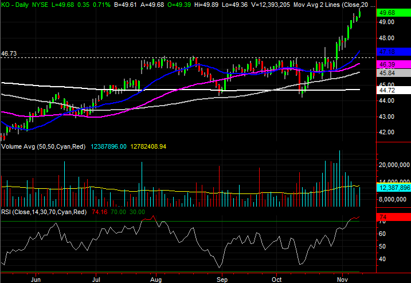This screenshot has height=283, width=411.
Task: Click the 42.00 price axis label
Action: pos(387,132)
